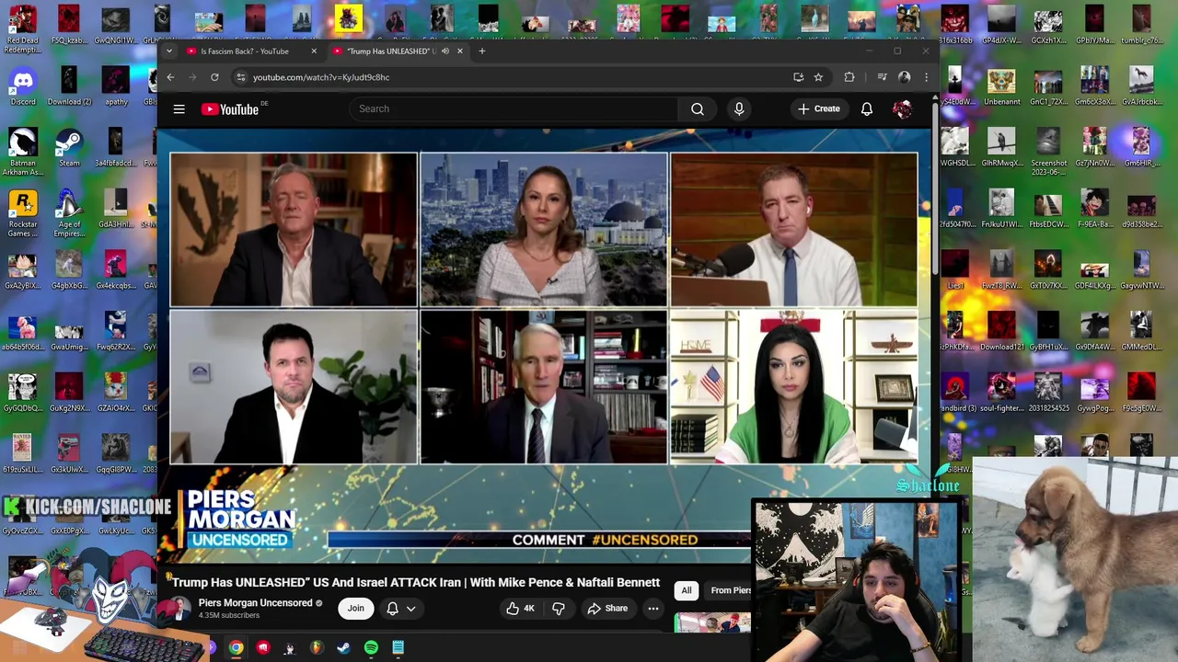Select 'apathy' desktop file
This screenshot has width=1178, height=662.
[x=116, y=86]
